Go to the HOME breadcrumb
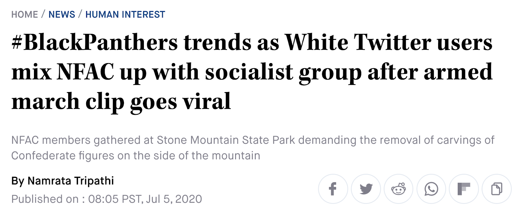This screenshot has height=213, width=522. [24, 15]
